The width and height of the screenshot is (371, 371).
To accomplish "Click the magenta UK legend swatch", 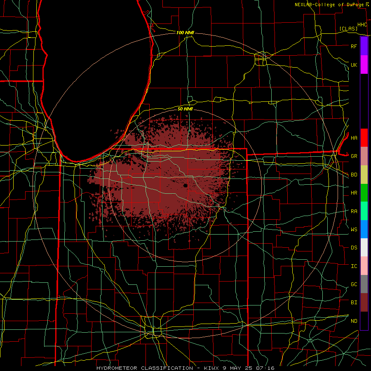I will pos(364,65).
